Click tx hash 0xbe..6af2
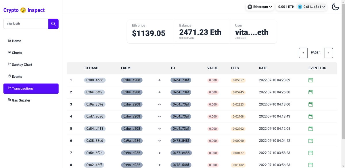Viewport: 345px width, 168px height. click(94, 92)
